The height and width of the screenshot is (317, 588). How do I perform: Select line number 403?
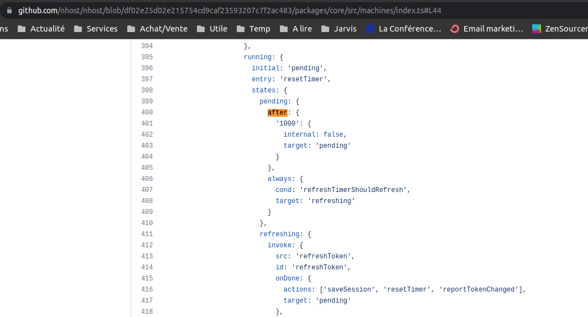click(x=147, y=145)
